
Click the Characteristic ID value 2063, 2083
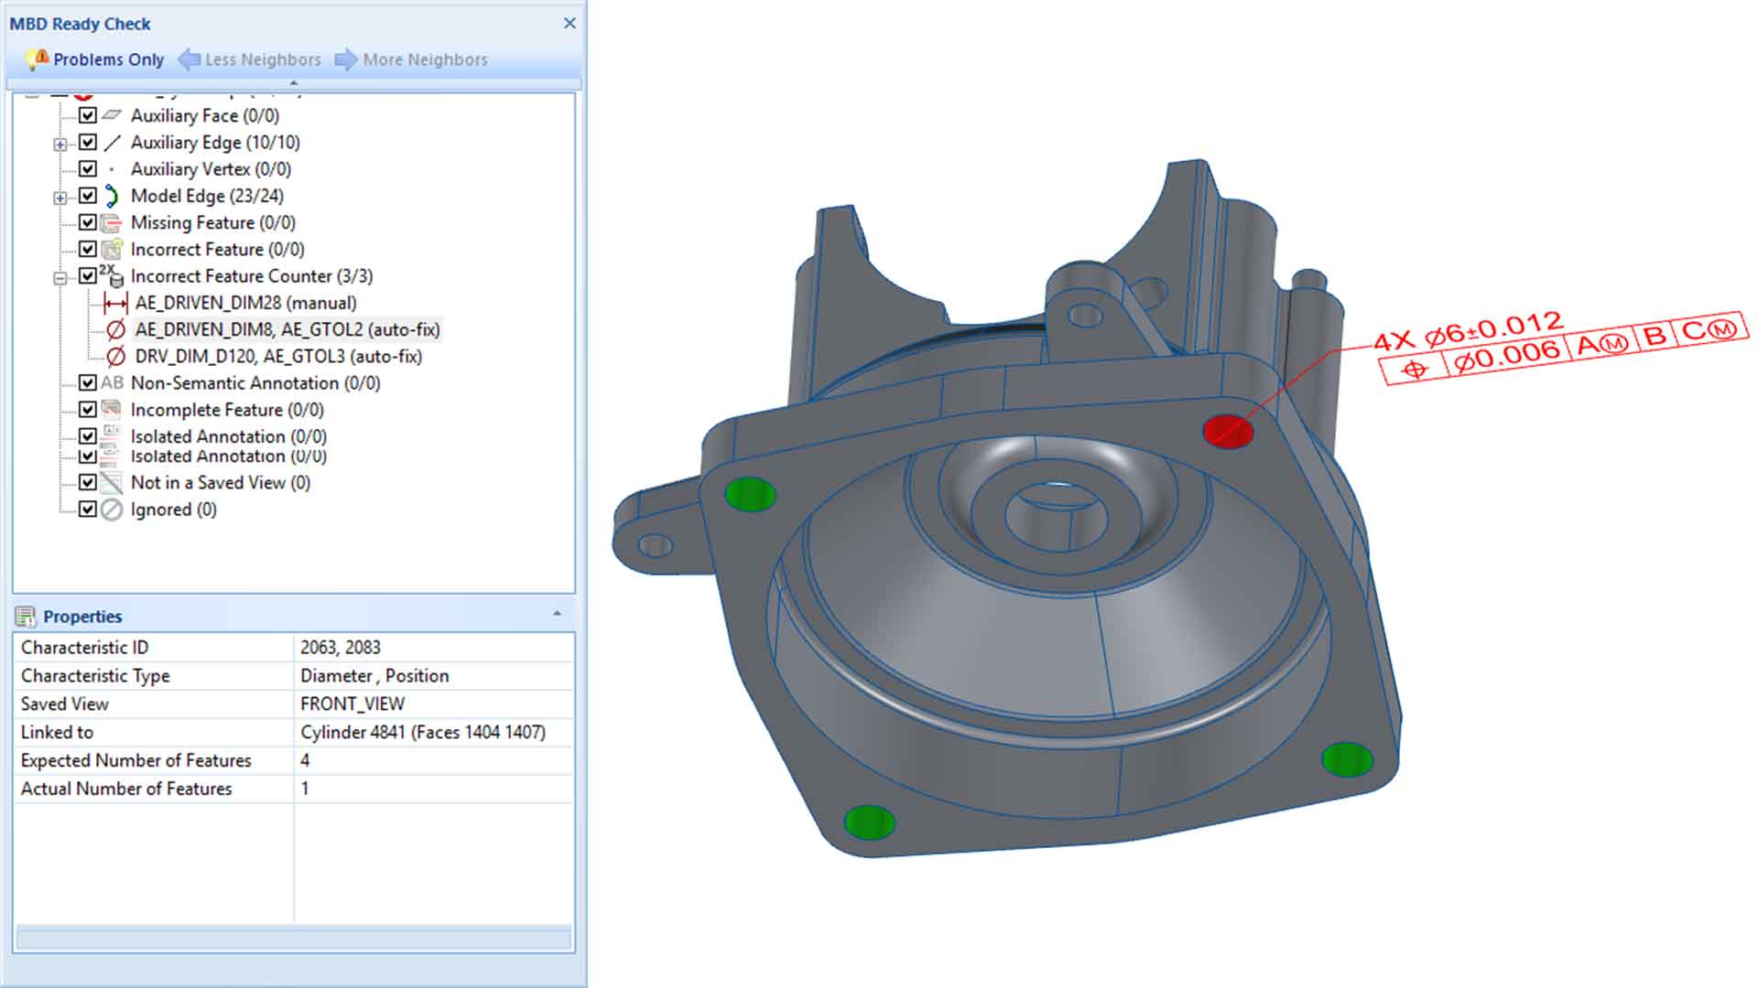click(x=341, y=647)
